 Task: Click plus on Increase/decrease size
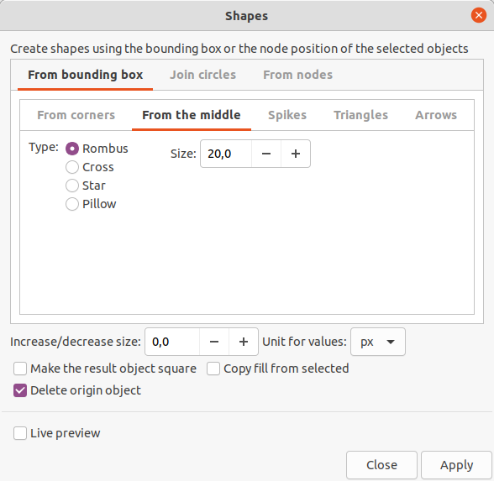point(244,342)
